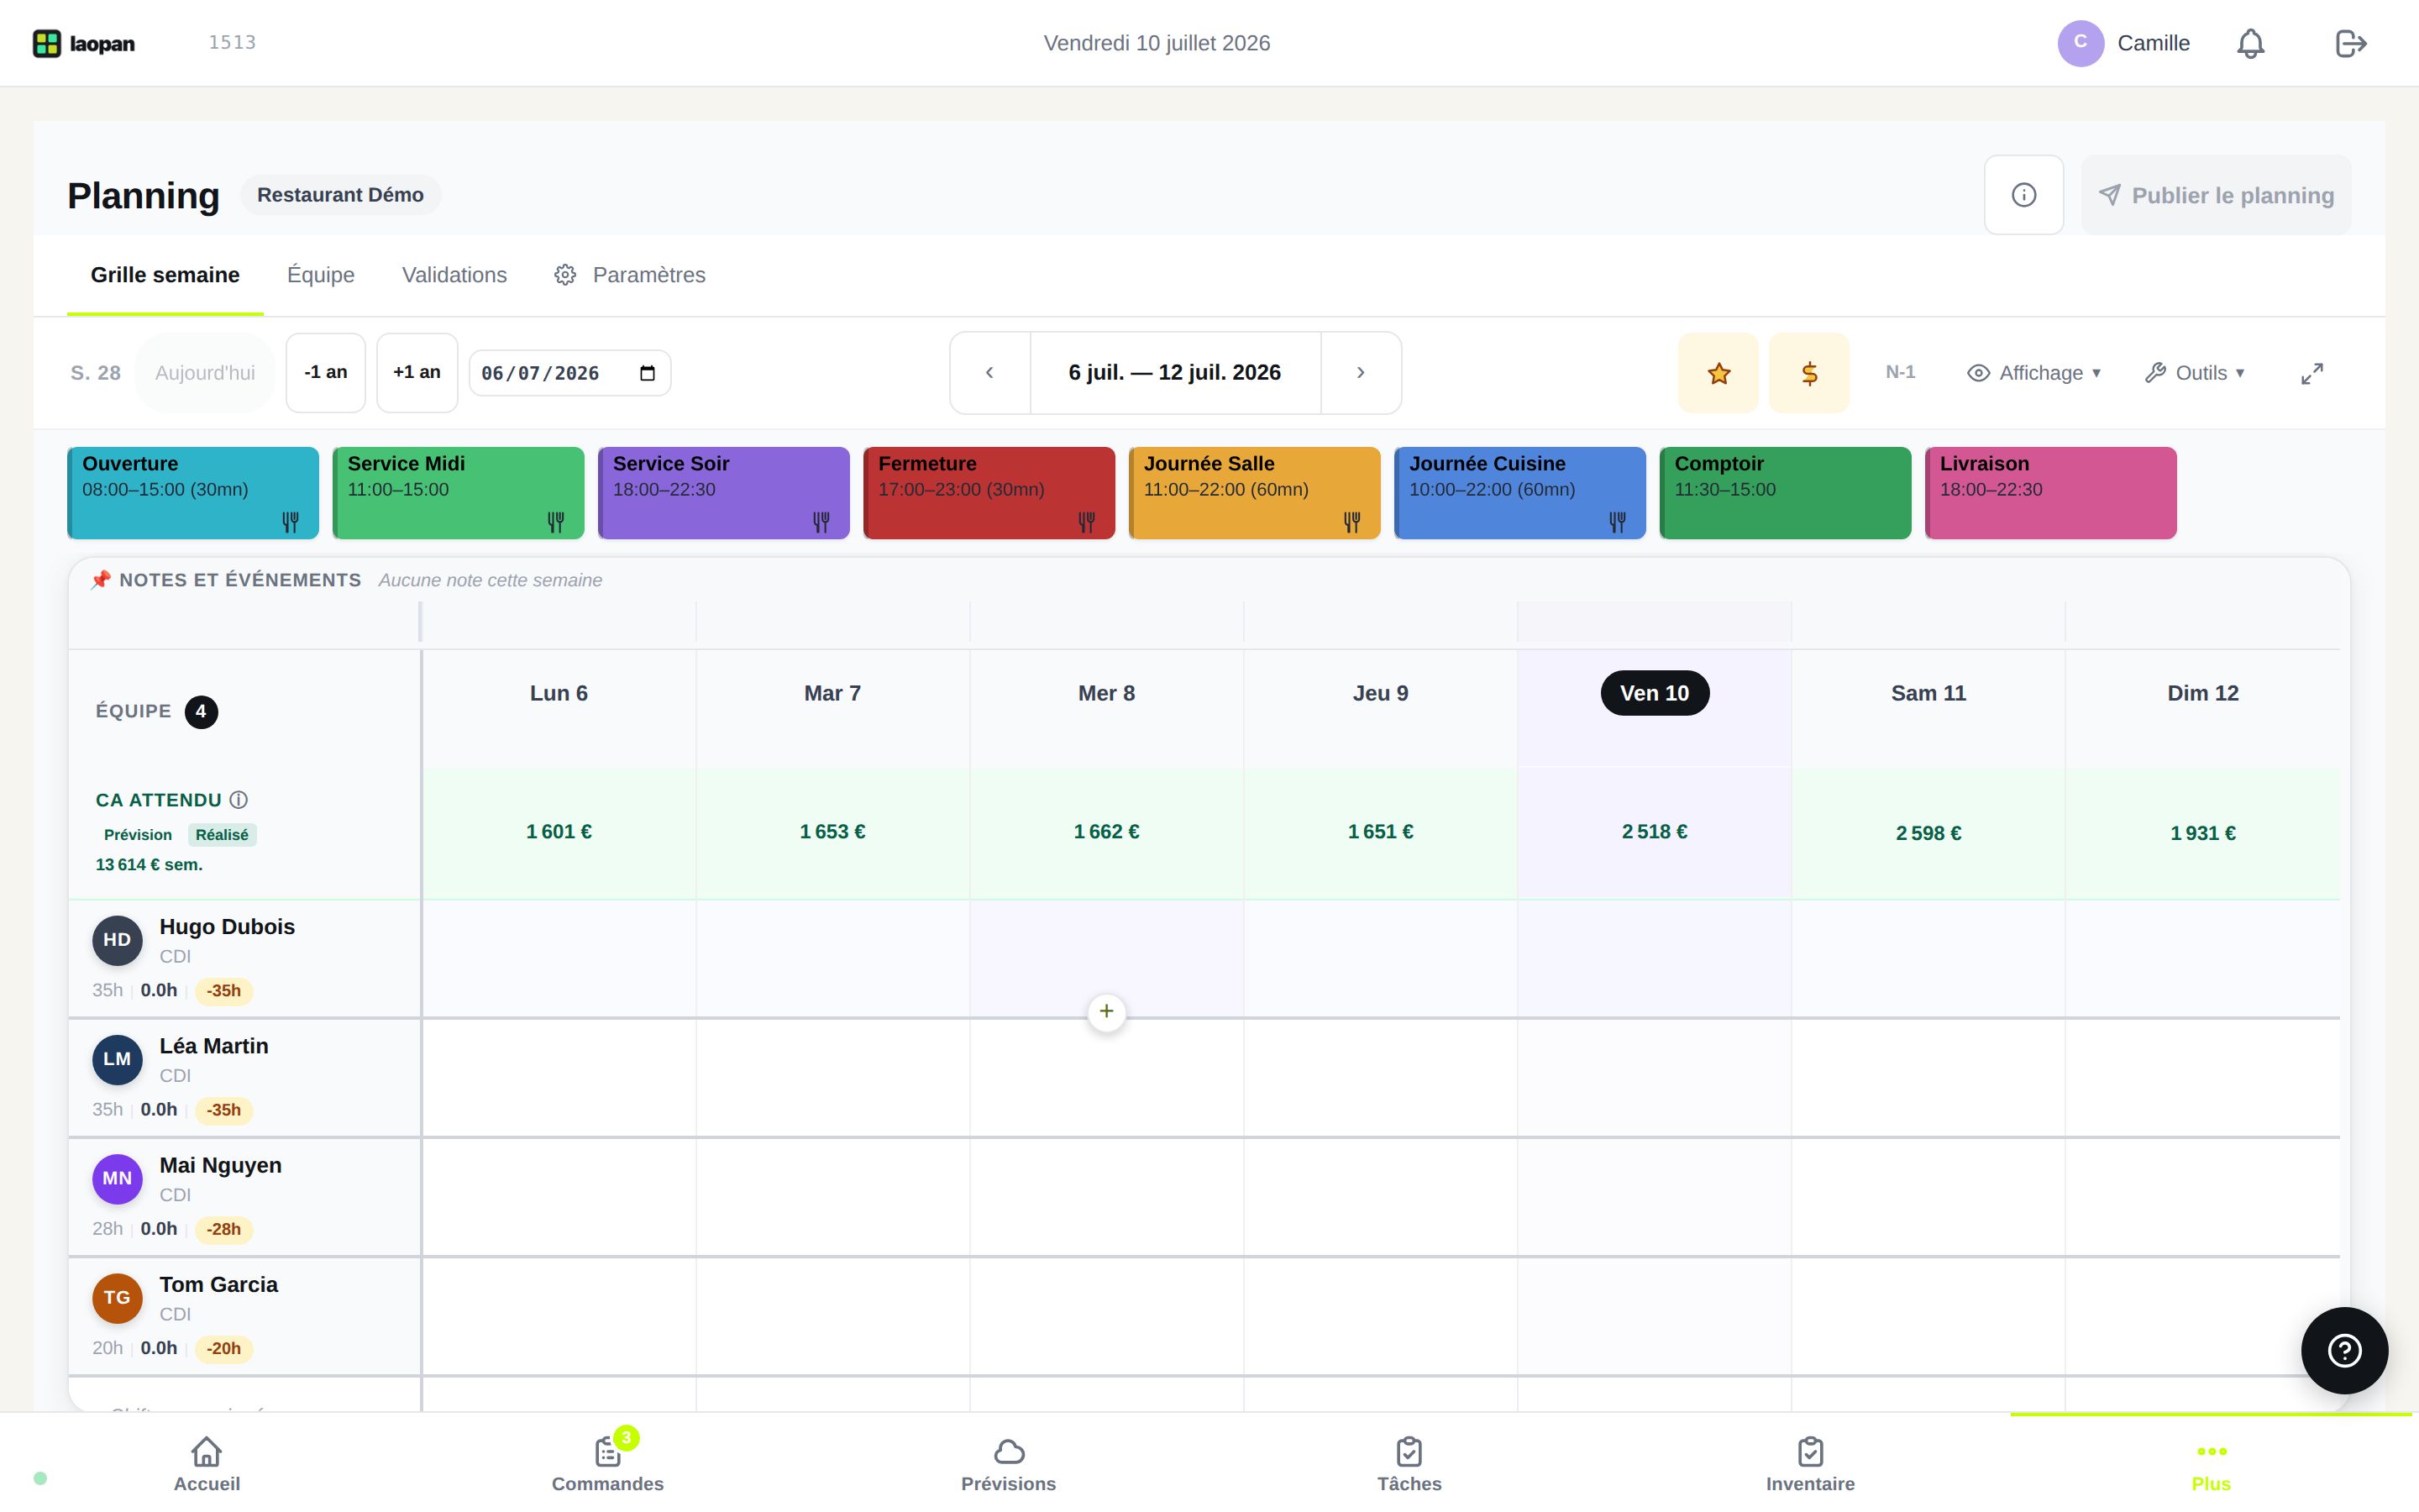Open the Prévisions cloud icon
Screen dimensions: 2419x1512
(1009, 1451)
